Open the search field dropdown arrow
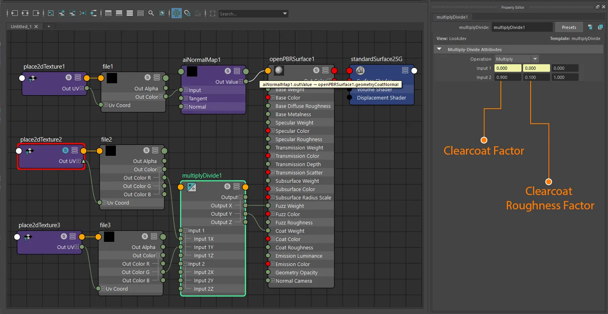This screenshot has width=608, height=314. (285, 13)
